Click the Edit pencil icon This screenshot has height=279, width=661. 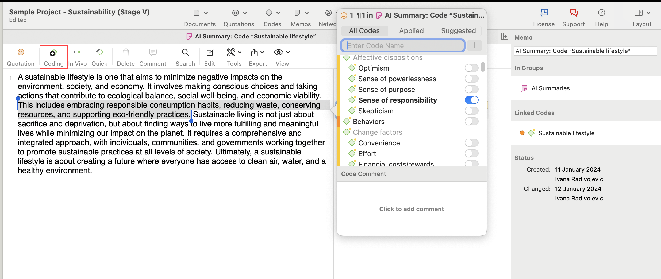tap(210, 52)
